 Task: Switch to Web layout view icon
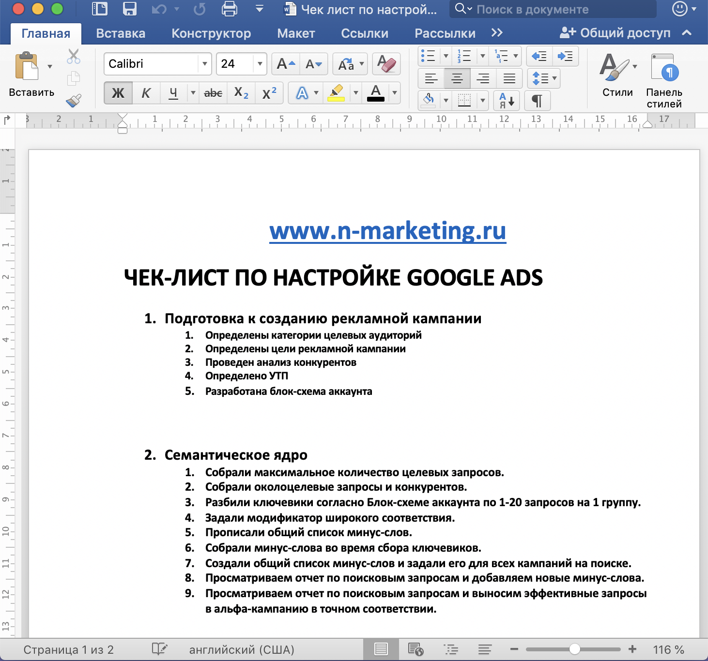coord(416,649)
